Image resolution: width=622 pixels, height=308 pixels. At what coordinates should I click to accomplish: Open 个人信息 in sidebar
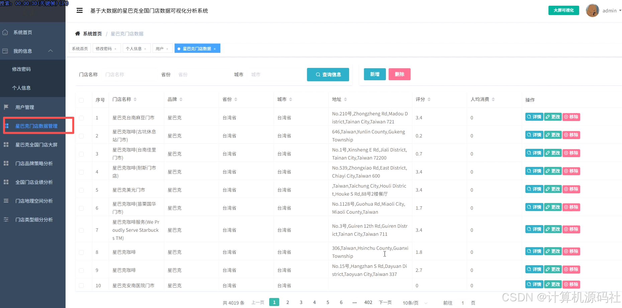click(x=33, y=88)
